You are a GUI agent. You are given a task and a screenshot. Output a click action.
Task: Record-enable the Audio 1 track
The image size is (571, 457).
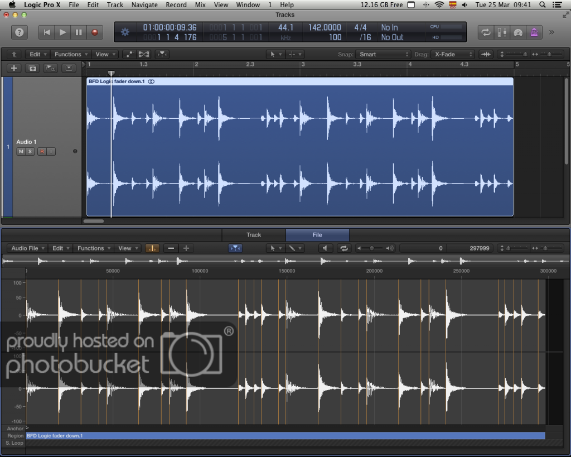pyautogui.click(x=41, y=152)
